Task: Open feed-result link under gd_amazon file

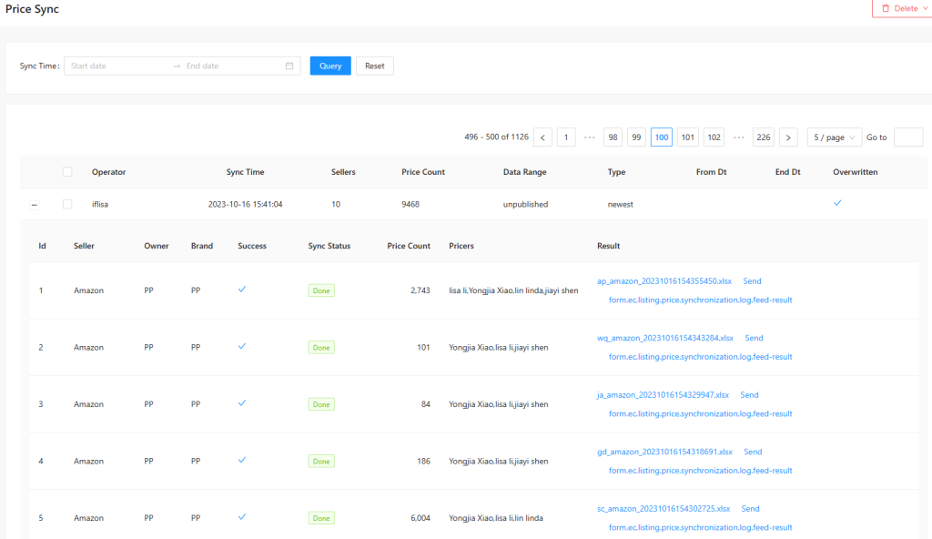Action: pyautogui.click(x=700, y=471)
